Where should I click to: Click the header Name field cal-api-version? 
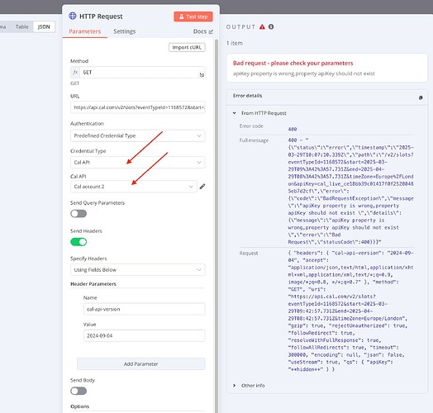click(x=144, y=309)
